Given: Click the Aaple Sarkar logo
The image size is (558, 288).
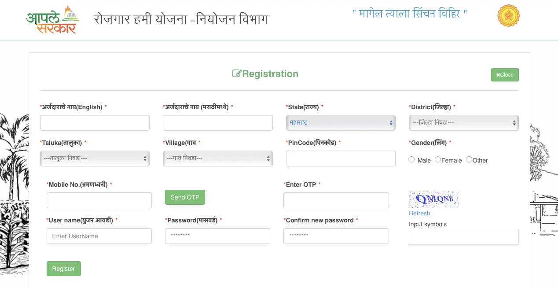Looking at the screenshot, I should [x=52, y=20].
